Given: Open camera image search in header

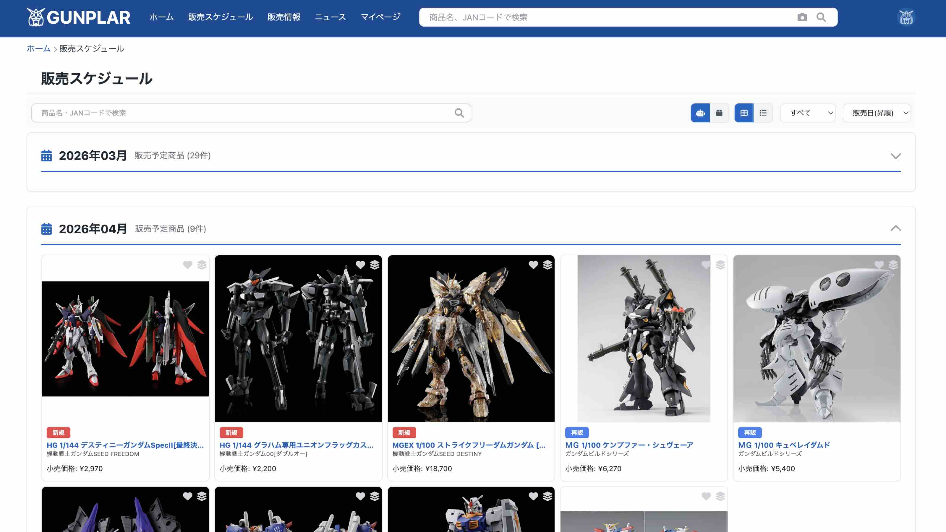Looking at the screenshot, I should pos(802,17).
